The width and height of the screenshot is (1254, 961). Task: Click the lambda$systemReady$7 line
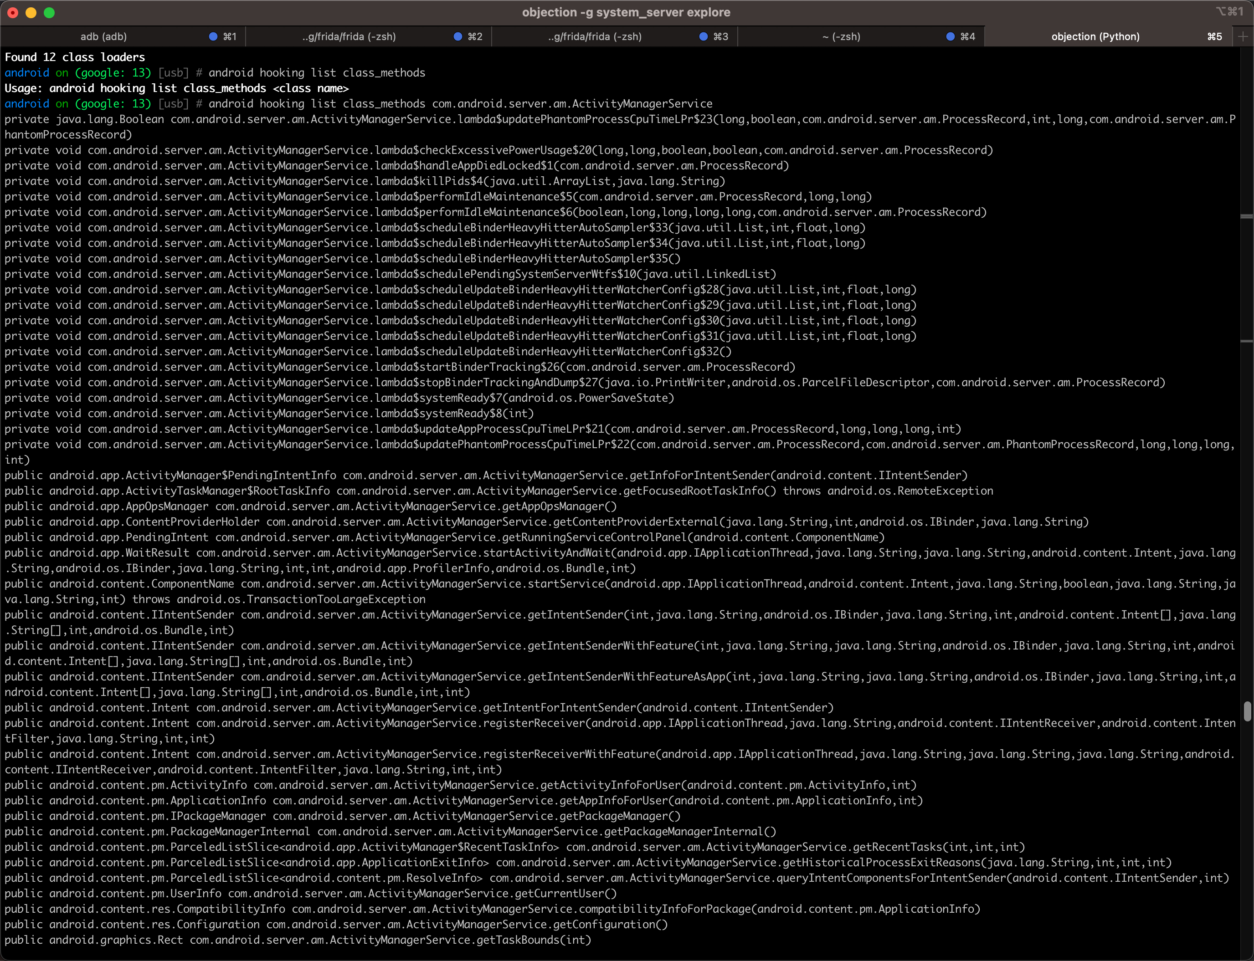coord(339,398)
